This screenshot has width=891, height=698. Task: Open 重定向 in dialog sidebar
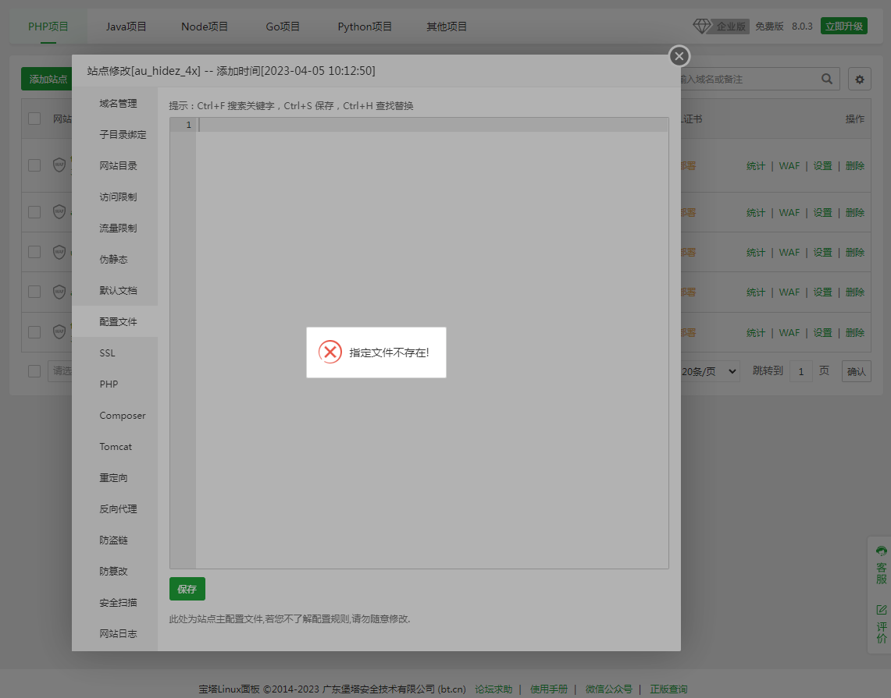pos(115,478)
